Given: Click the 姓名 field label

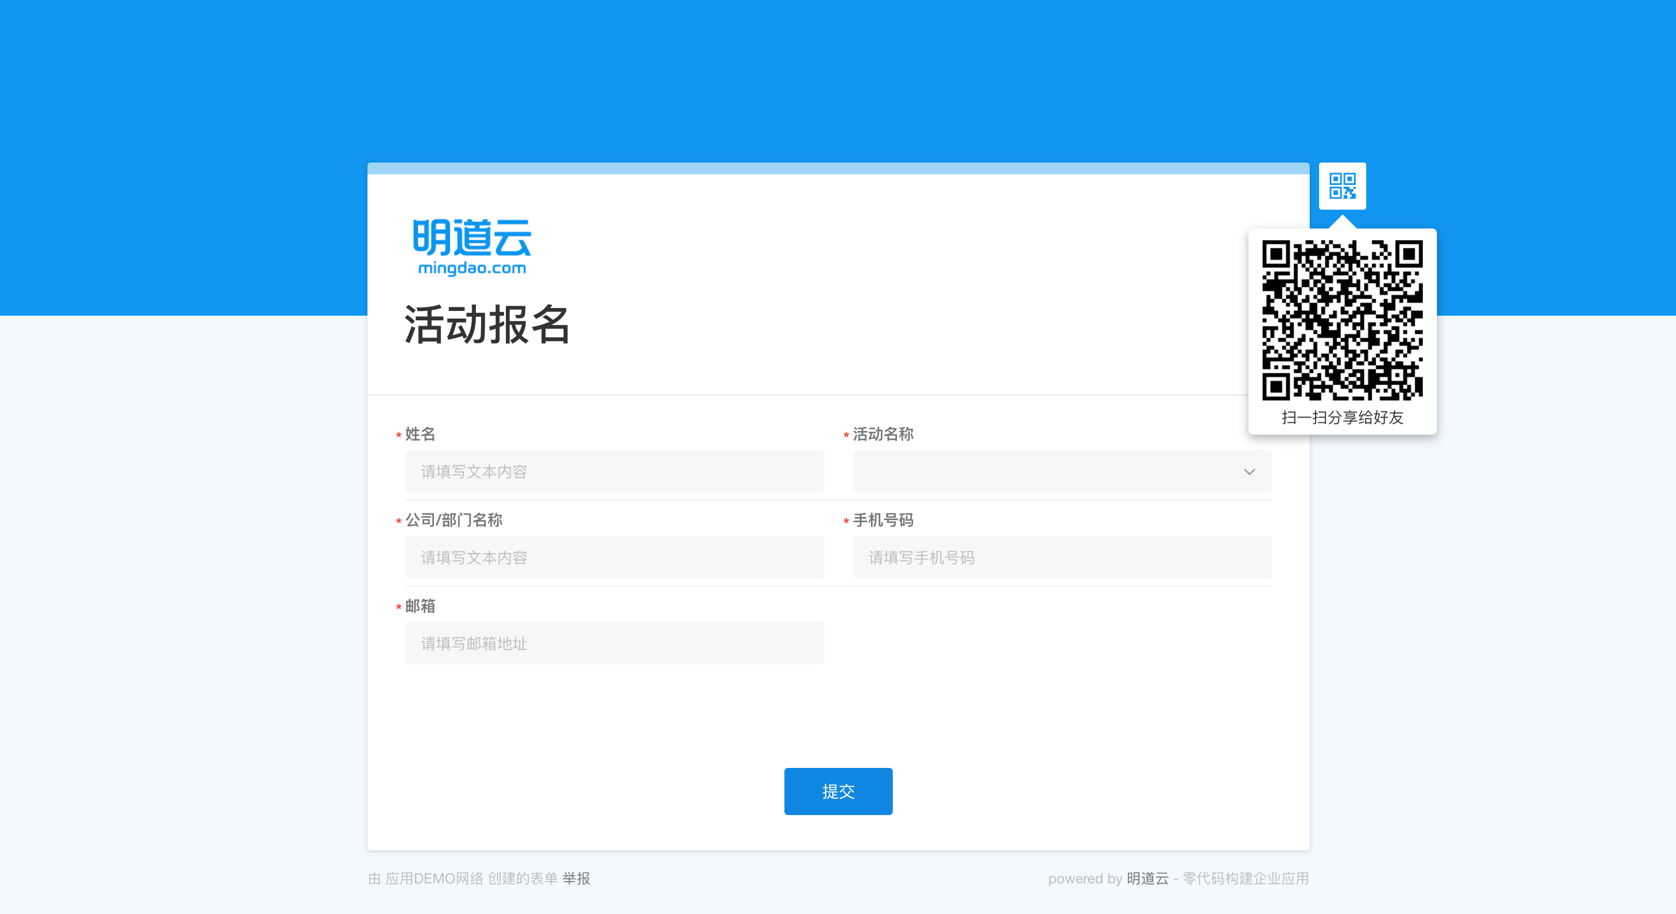Looking at the screenshot, I should point(420,434).
